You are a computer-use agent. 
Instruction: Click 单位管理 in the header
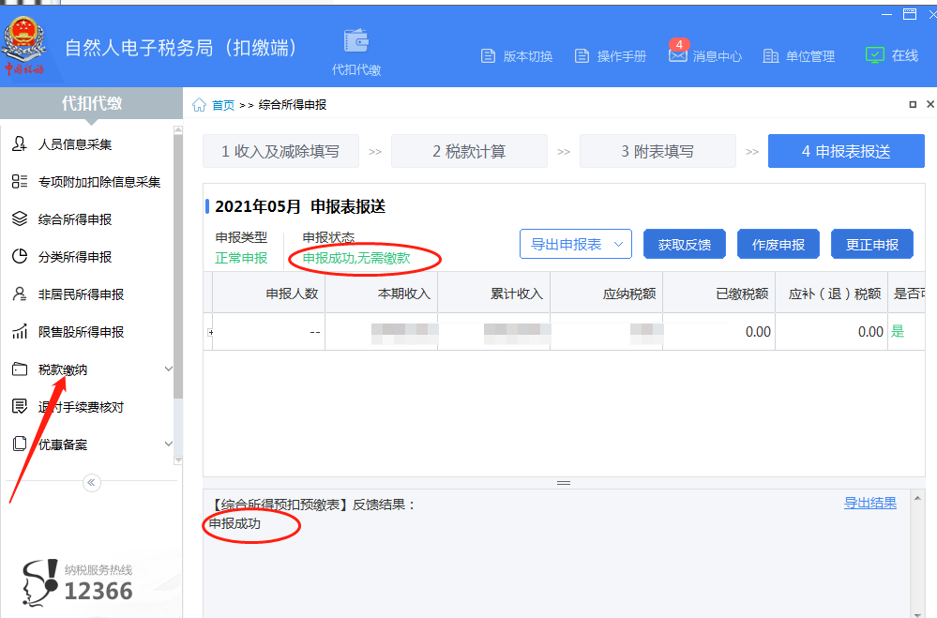(809, 56)
